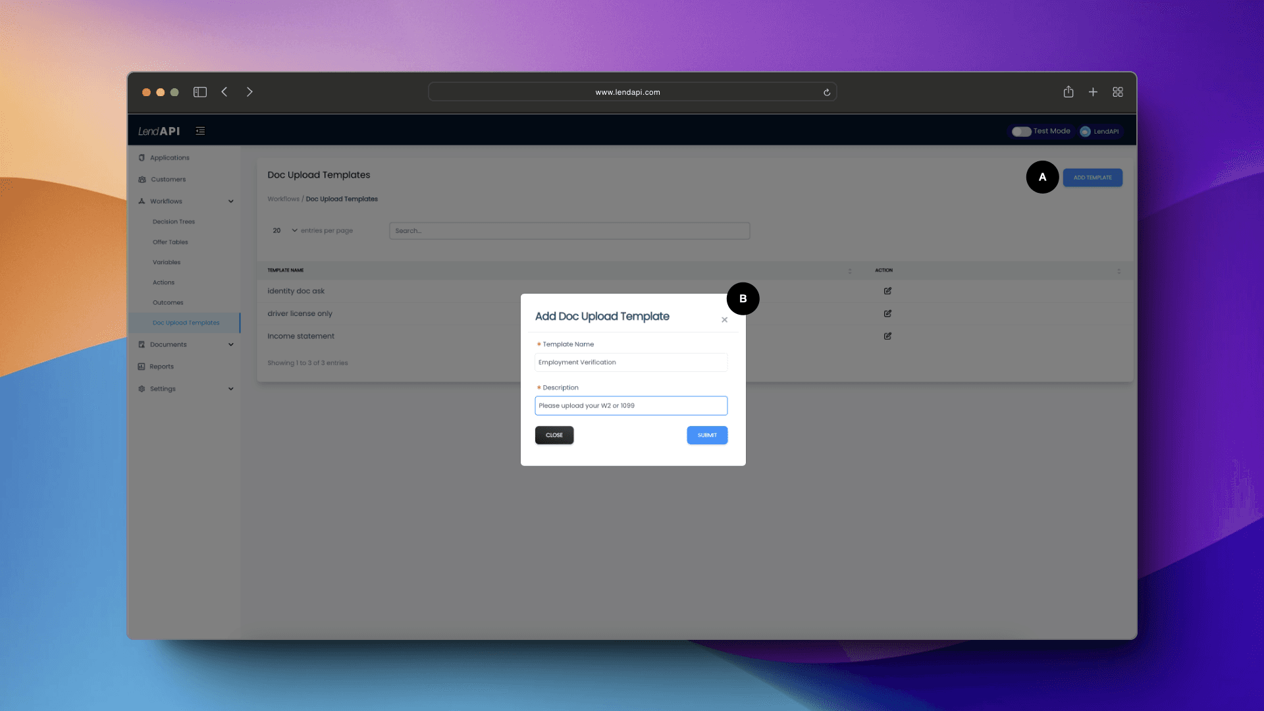
Task: Close the Add Doc Upload Template dialog with X
Action: [x=724, y=320]
